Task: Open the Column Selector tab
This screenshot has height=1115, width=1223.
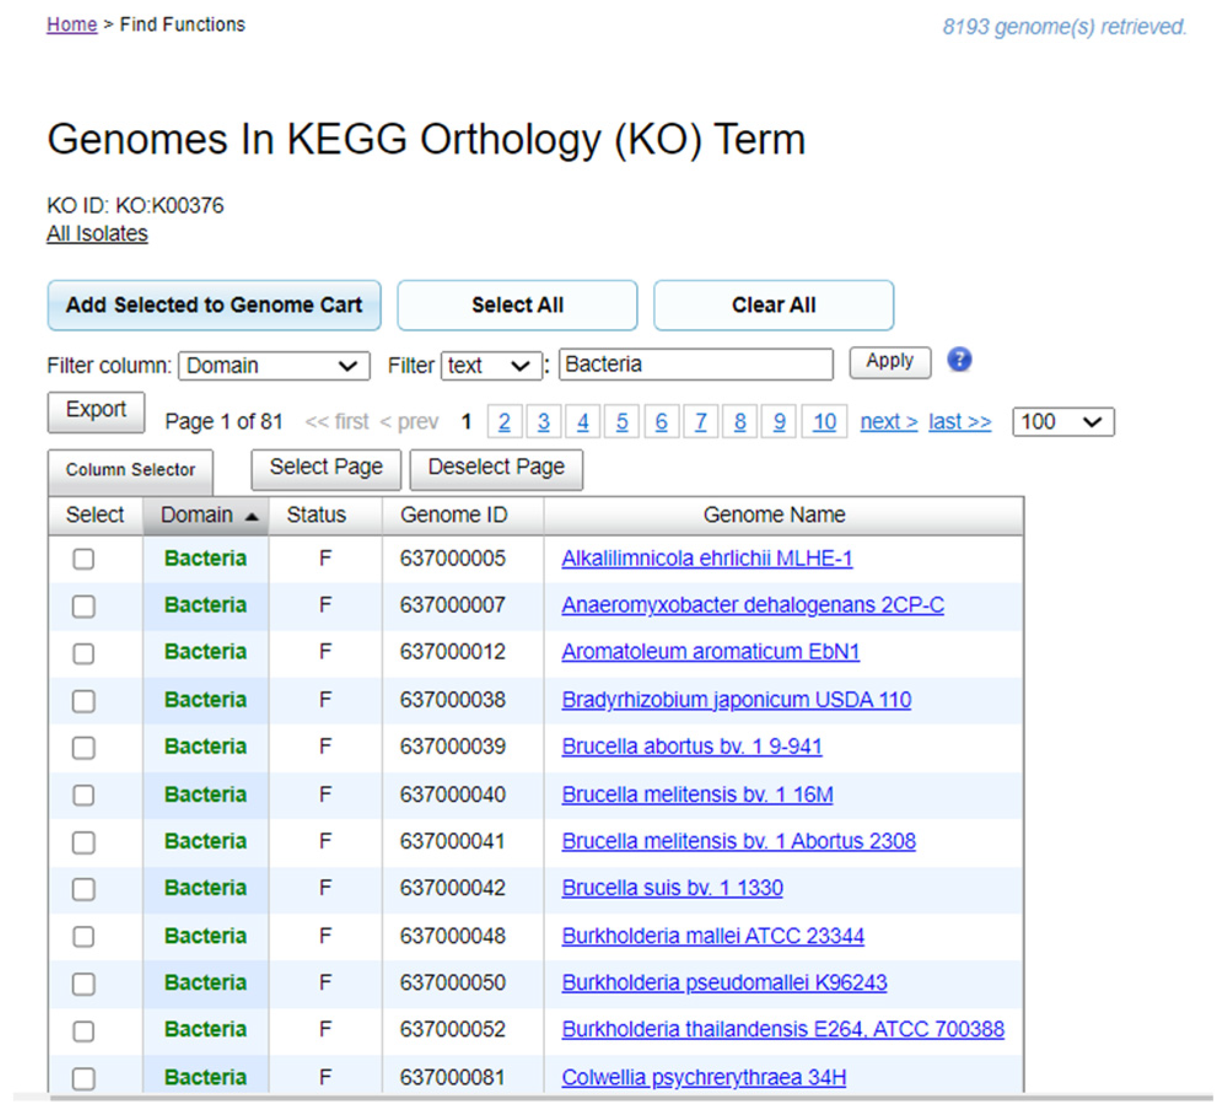Action: click(130, 470)
